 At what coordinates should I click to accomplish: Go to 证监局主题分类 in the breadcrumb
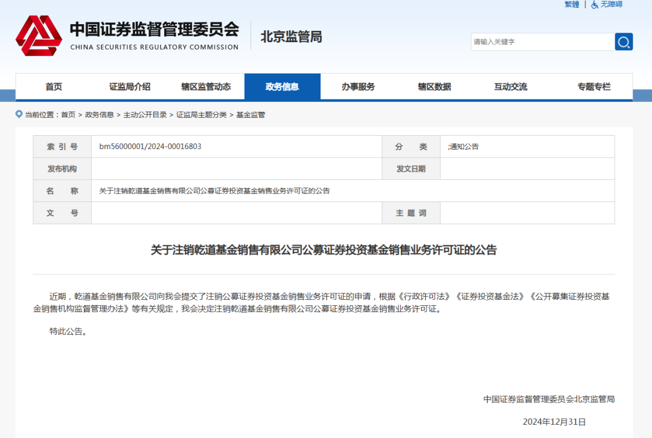tap(202, 115)
